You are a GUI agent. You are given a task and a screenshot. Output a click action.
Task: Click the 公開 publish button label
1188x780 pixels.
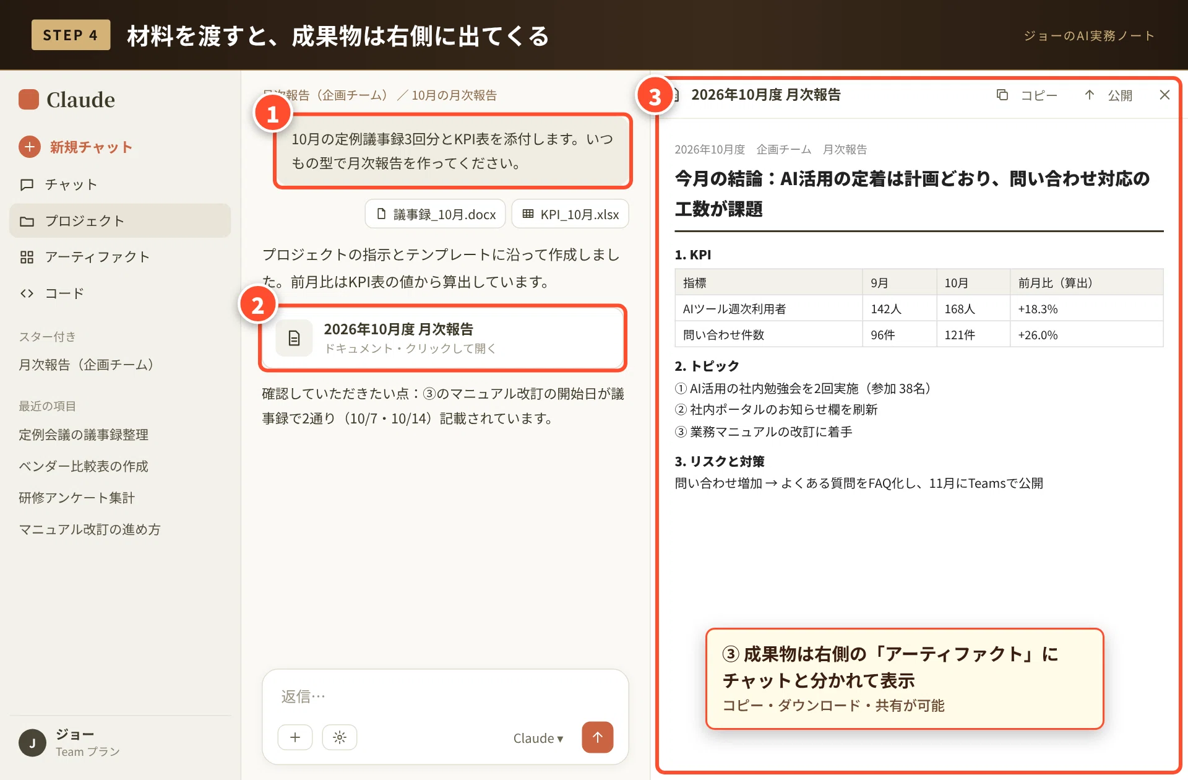(x=1120, y=96)
